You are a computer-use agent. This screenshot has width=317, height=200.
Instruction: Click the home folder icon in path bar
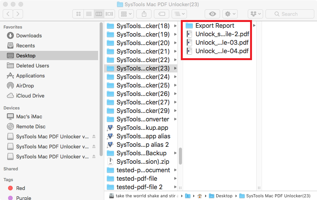pos(200,196)
